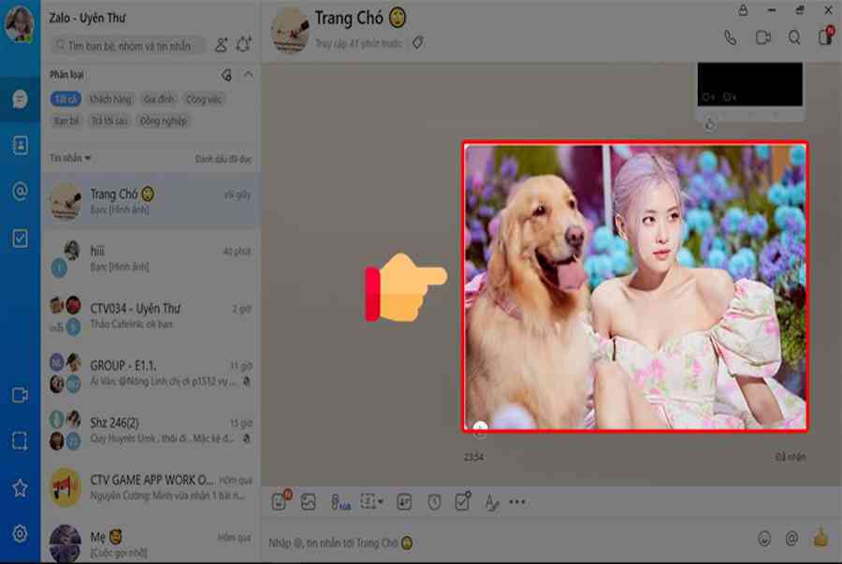Collapse the 'Phân loại' section chevron
Screen dimensions: 842x564
248,75
